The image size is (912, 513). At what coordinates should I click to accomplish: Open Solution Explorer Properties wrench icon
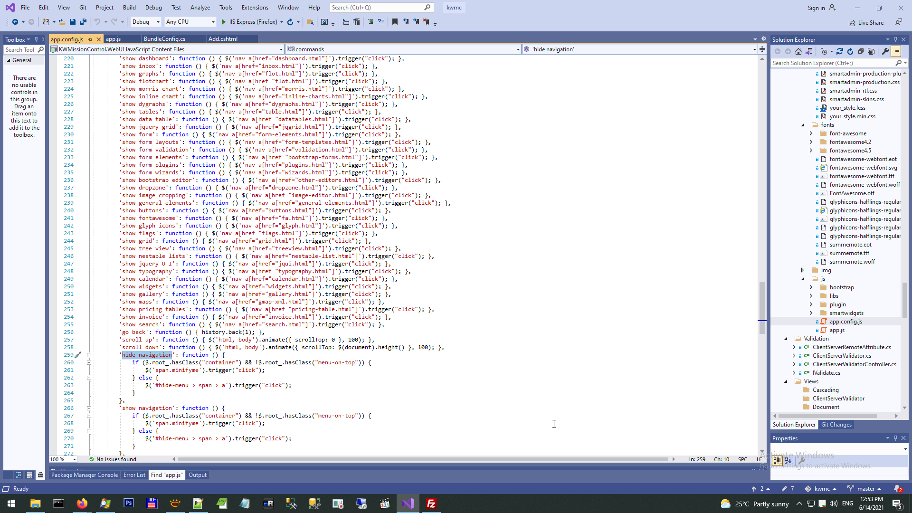pyautogui.click(x=885, y=51)
